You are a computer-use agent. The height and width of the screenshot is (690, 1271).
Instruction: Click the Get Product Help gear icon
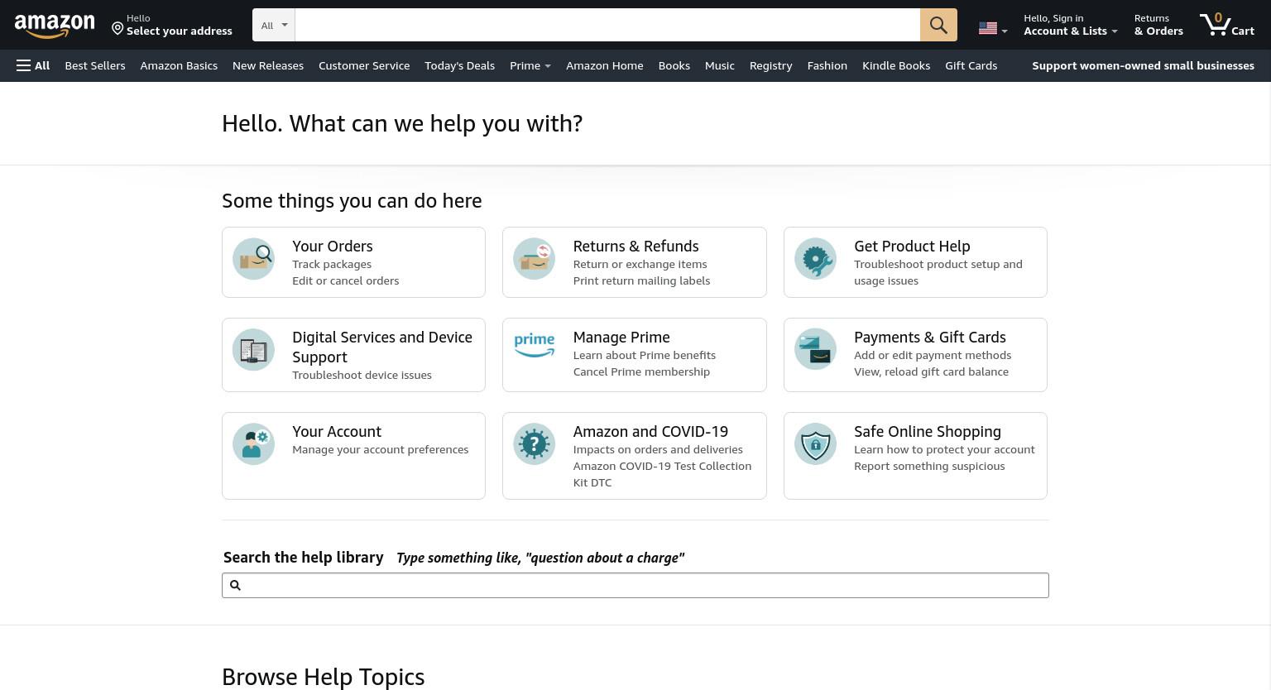point(815,259)
